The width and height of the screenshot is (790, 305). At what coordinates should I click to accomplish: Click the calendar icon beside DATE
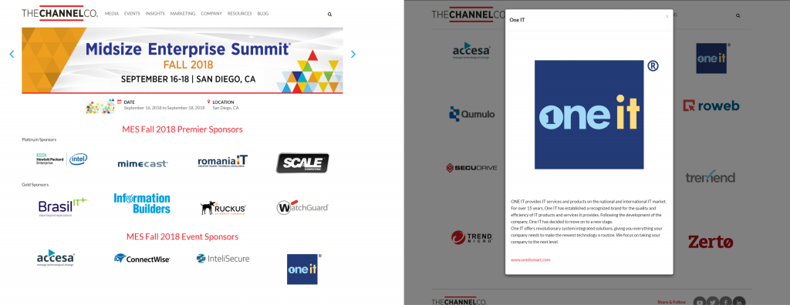pyautogui.click(x=120, y=102)
